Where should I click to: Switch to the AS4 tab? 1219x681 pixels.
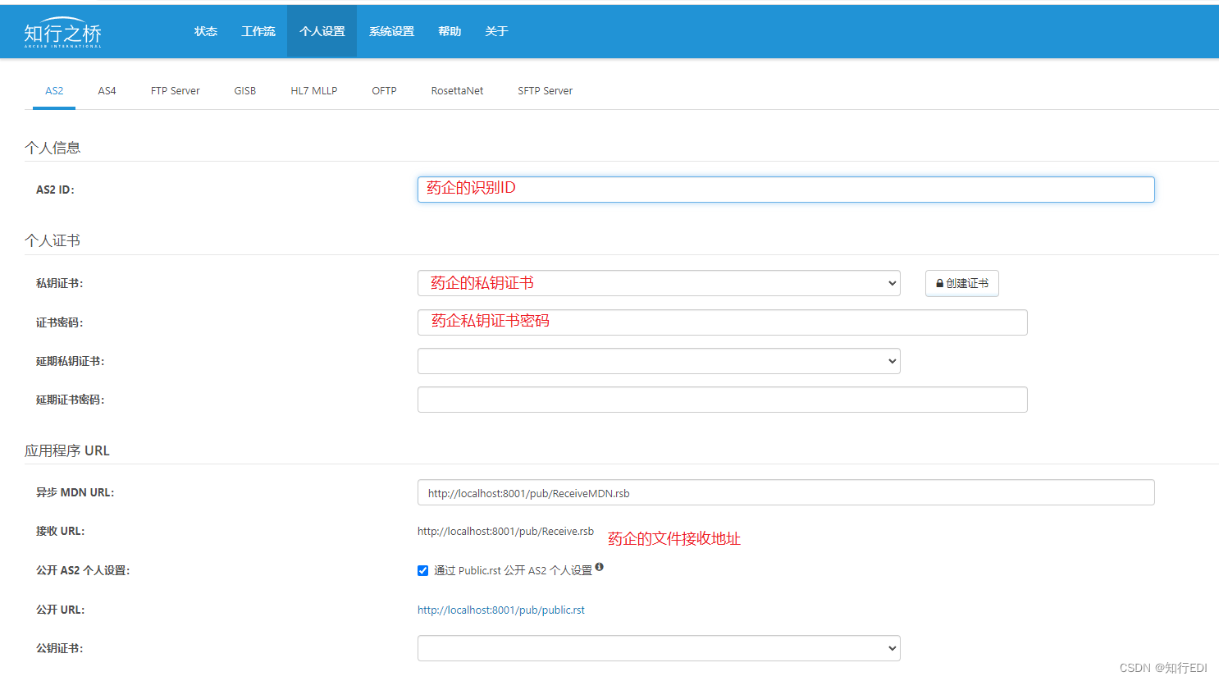click(x=107, y=91)
